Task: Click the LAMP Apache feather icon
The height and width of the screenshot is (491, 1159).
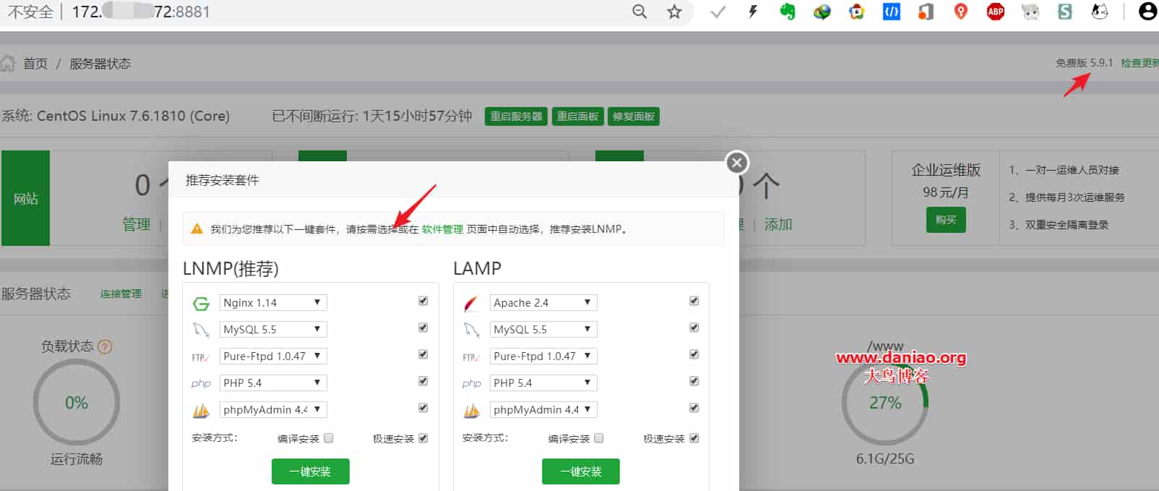Action: (471, 303)
